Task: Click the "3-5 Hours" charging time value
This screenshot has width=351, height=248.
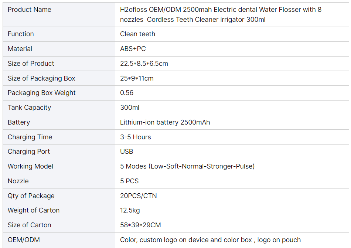Action: 136,137
